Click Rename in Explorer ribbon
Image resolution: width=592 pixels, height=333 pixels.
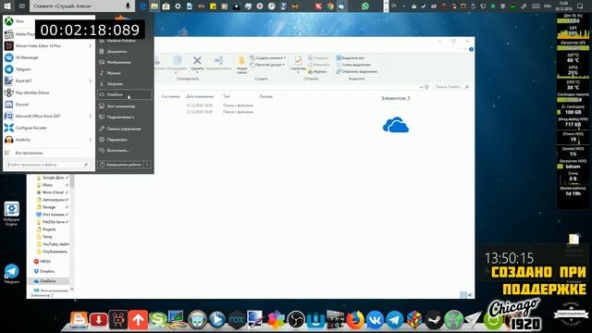[x=218, y=63]
